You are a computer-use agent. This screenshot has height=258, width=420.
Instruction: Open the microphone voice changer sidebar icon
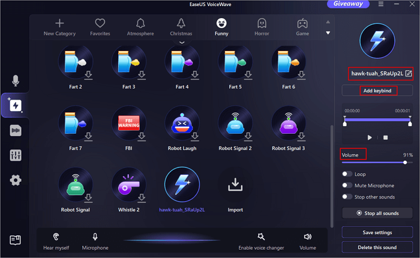16,81
